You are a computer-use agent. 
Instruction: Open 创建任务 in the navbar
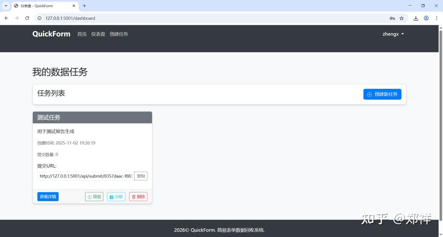click(119, 34)
